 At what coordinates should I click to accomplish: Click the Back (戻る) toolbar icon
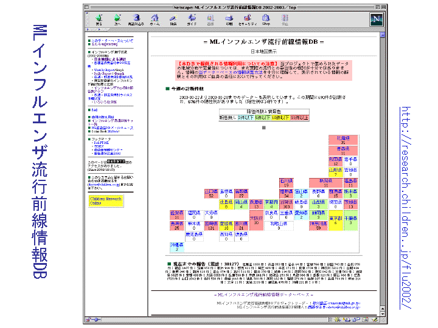coord(100,19)
